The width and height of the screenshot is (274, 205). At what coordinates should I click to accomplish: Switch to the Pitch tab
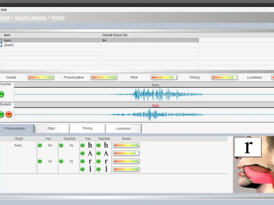51,128
